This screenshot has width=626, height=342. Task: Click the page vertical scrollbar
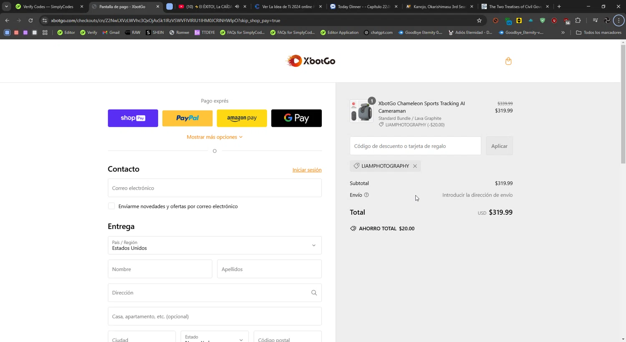[x=623, y=104]
